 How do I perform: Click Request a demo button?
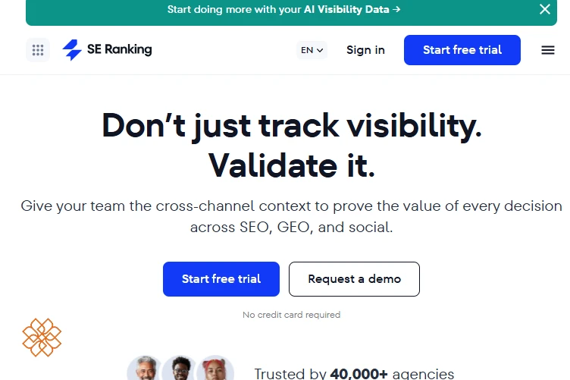[354, 279]
